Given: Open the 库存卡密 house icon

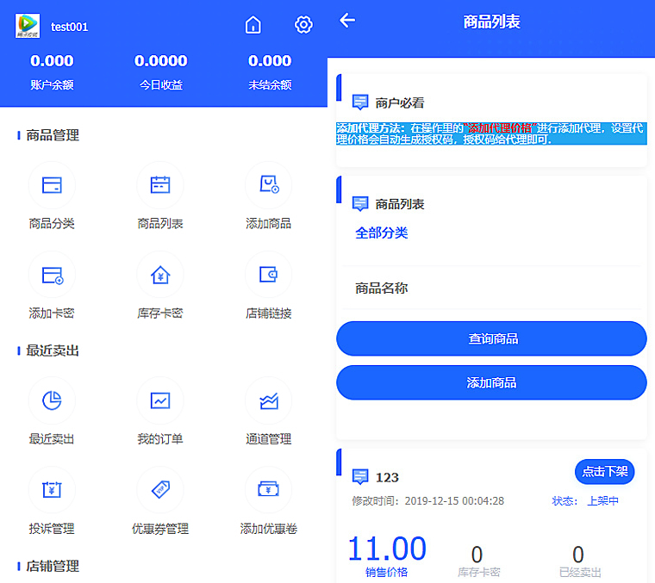Looking at the screenshot, I should (x=160, y=275).
